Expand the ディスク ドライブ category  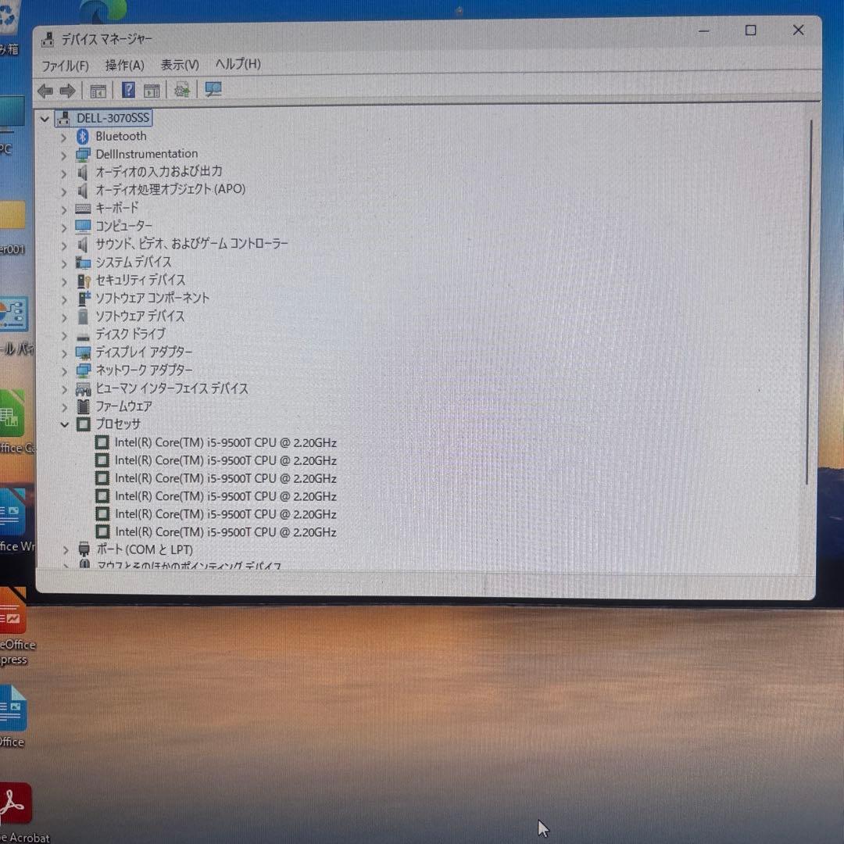pyautogui.click(x=64, y=334)
